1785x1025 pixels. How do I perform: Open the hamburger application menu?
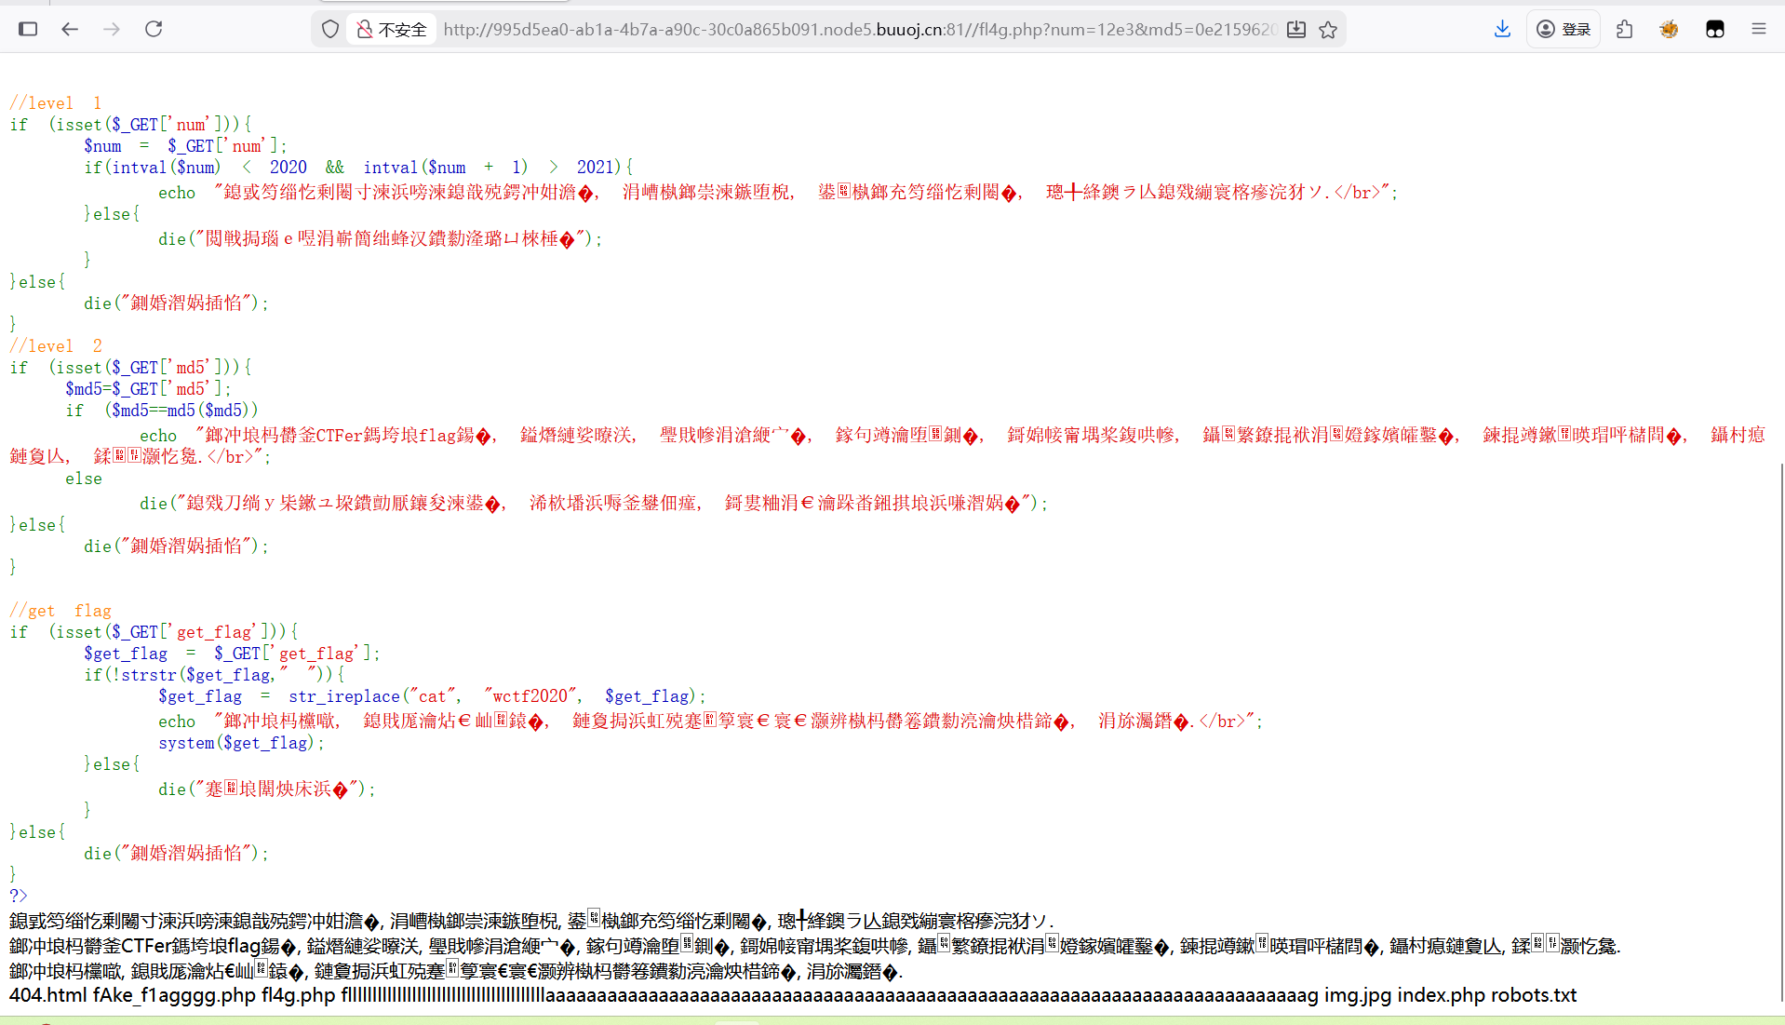tap(1759, 29)
